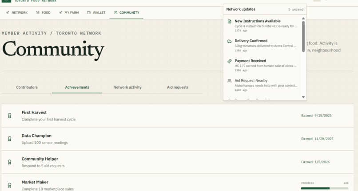Click 'Complete your first harvest cycle' text
The height and width of the screenshot is (191, 358).
tap(48, 120)
